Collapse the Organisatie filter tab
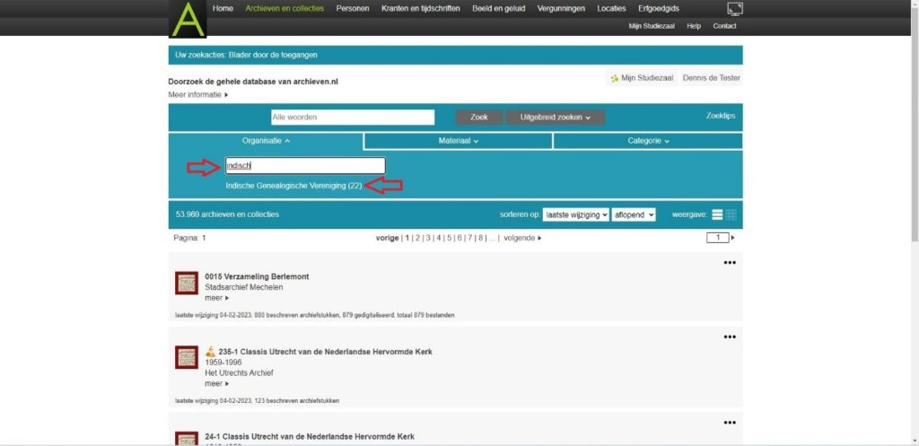 [266, 141]
